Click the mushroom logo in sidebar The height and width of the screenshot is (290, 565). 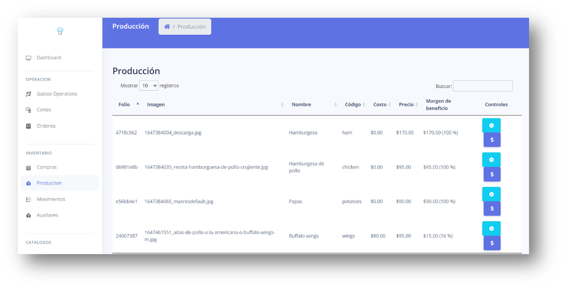(60, 31)
